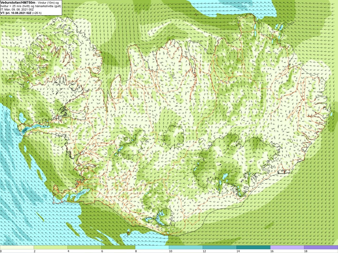Click the purple legend swatch above 18 m/s
The image size is (338, 253).
coord(321,247)
